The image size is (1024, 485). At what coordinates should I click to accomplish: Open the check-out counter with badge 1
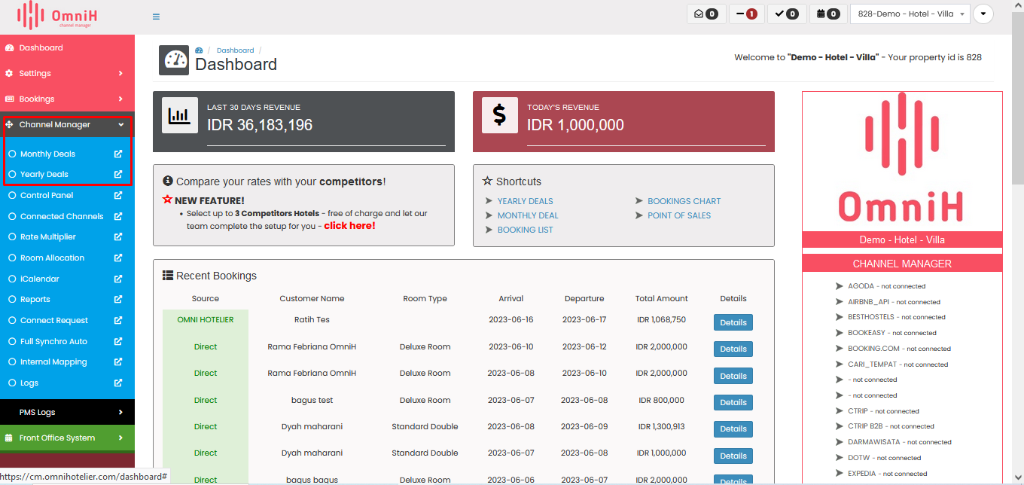click(x=747, y=14)
